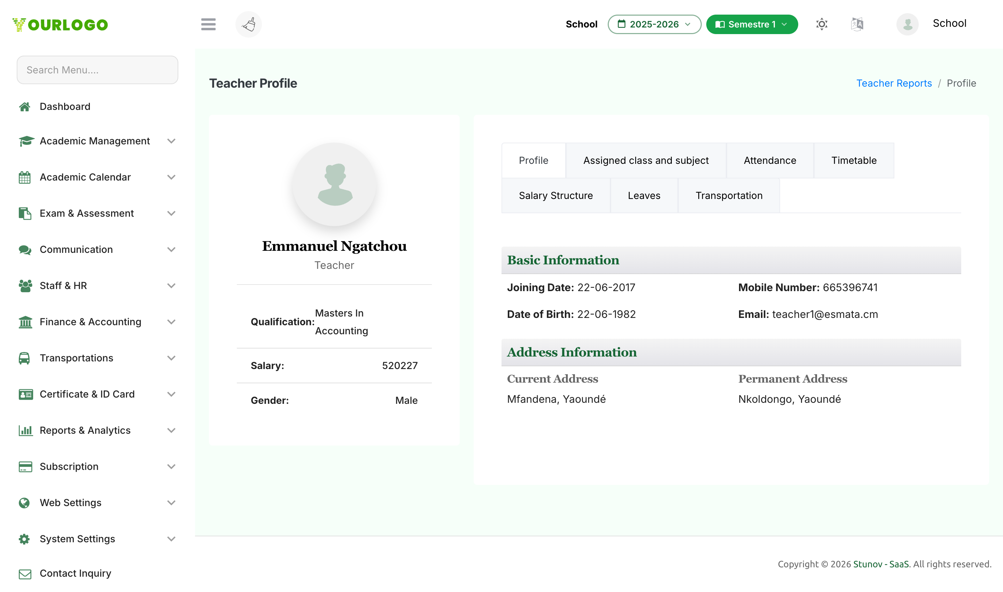Screen dimensions: 1003x592
Task: Select the Profile tab
Action: tap(533, 160)
